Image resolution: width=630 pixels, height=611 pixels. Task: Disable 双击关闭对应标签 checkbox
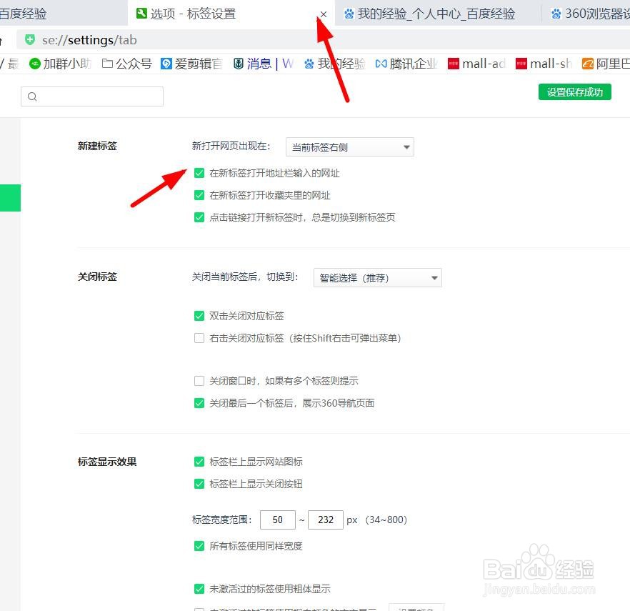tap(199, 315)
